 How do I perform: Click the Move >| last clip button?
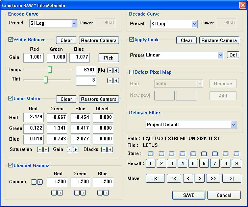(232, 179)
